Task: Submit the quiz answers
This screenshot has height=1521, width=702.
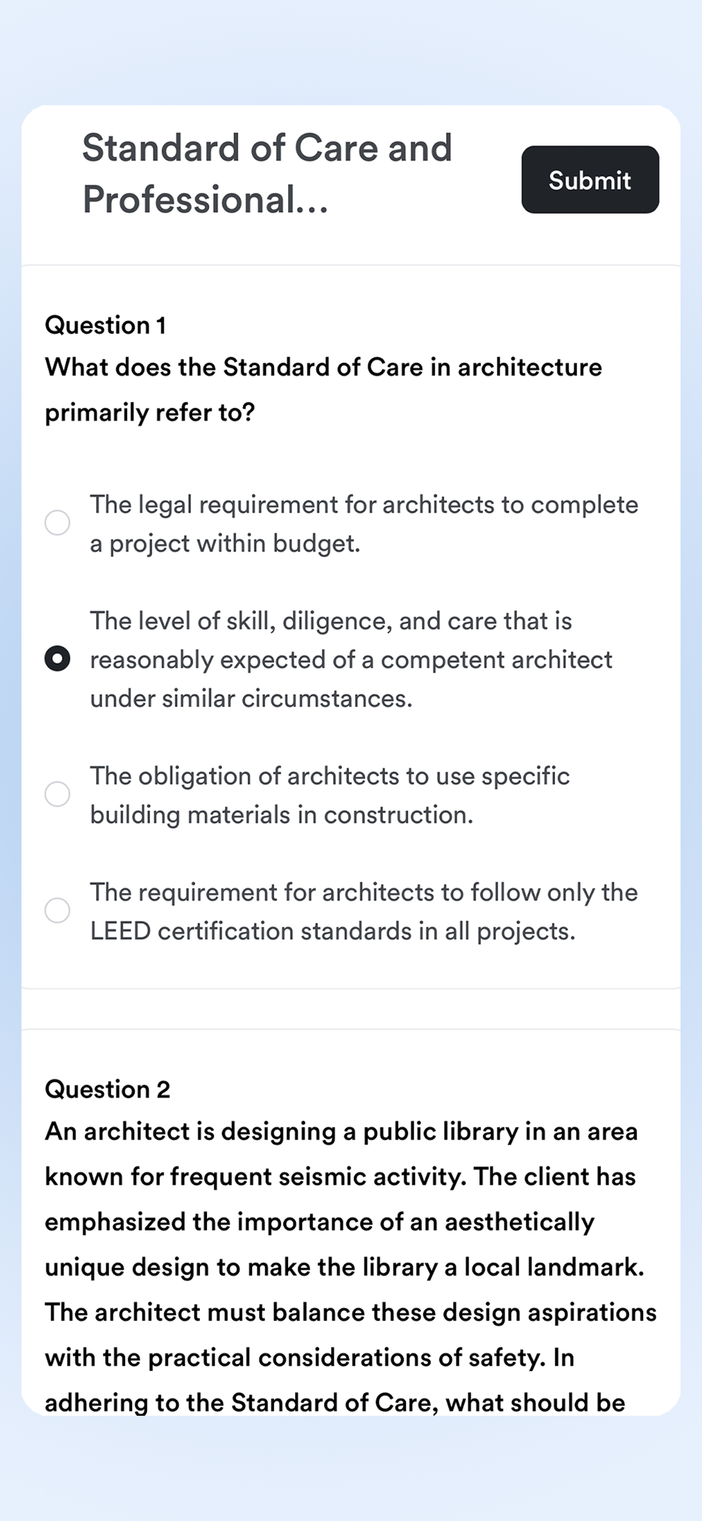Action: 590,179
